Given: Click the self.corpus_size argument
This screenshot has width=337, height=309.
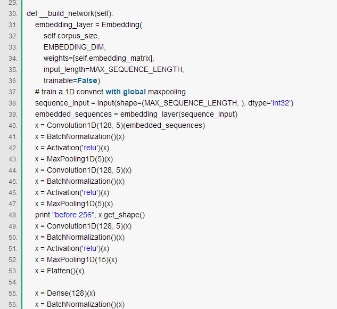Looking at the screenshot, I should pos(71,36).
